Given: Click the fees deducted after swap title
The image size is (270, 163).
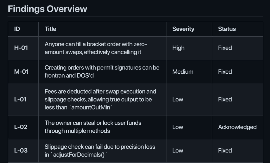Looking at the screenshot, I should 100,99.
